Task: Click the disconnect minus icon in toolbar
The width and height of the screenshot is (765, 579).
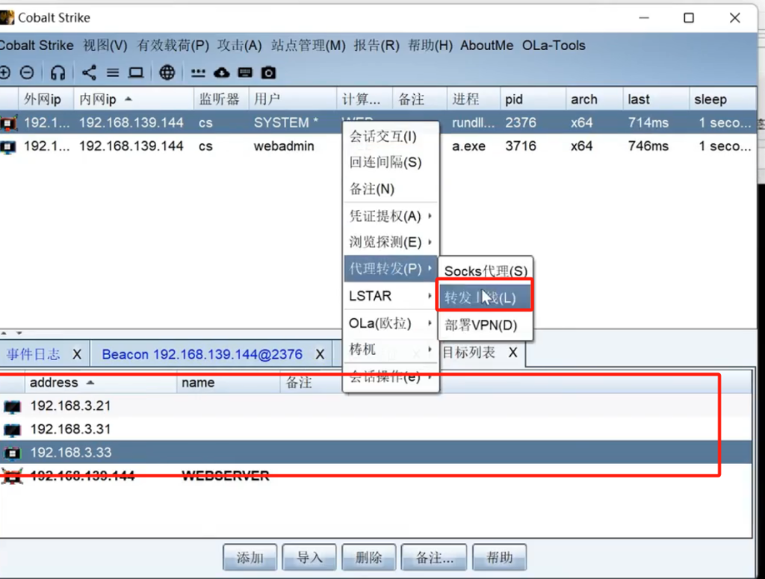Action: [27, 72]
